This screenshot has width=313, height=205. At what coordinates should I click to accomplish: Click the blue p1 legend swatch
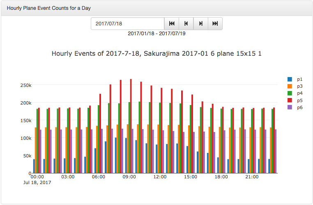pyautogui.click(x=290, y=79)
